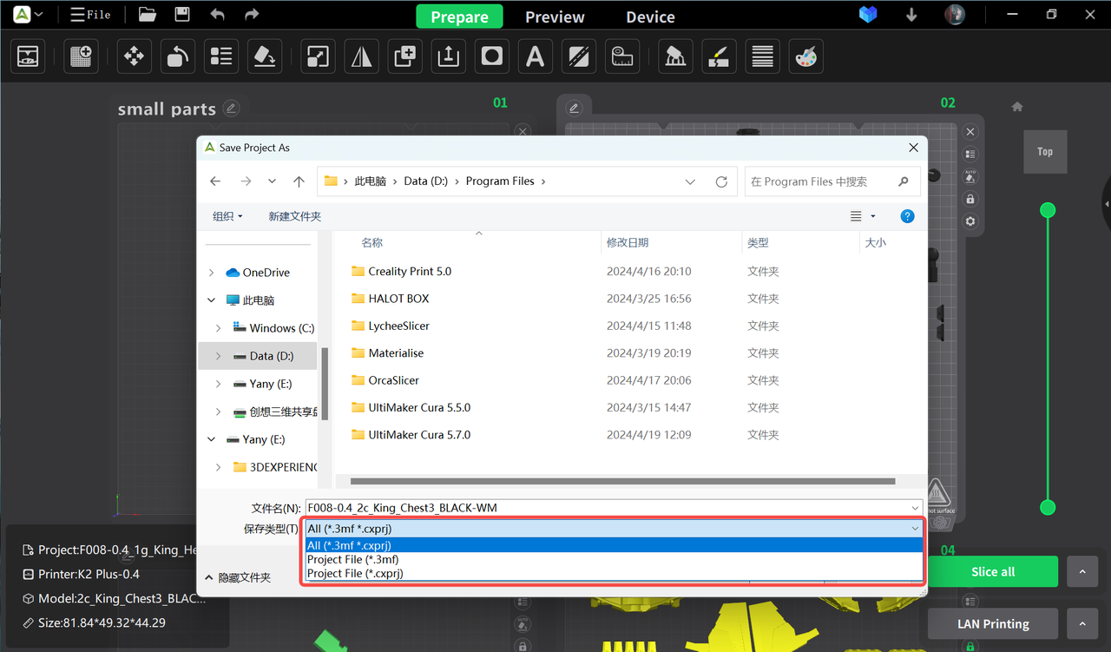Viewport: 1111px width, 652px height.
Task: Click plate 02 settings gear icon
Action: tap(970, 221)
